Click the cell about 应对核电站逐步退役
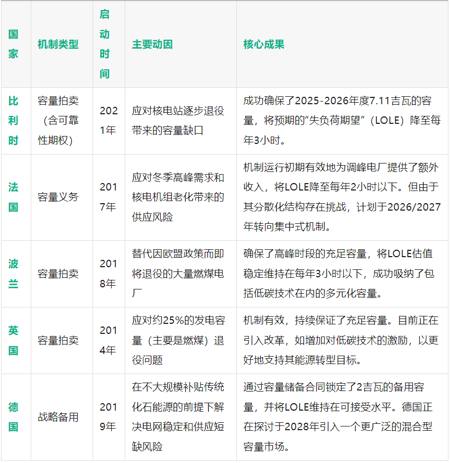 [x=178, y=121]
